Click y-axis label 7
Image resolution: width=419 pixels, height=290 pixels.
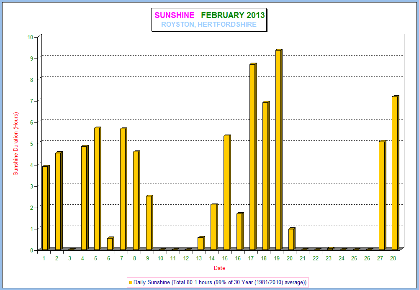[32, 101]
